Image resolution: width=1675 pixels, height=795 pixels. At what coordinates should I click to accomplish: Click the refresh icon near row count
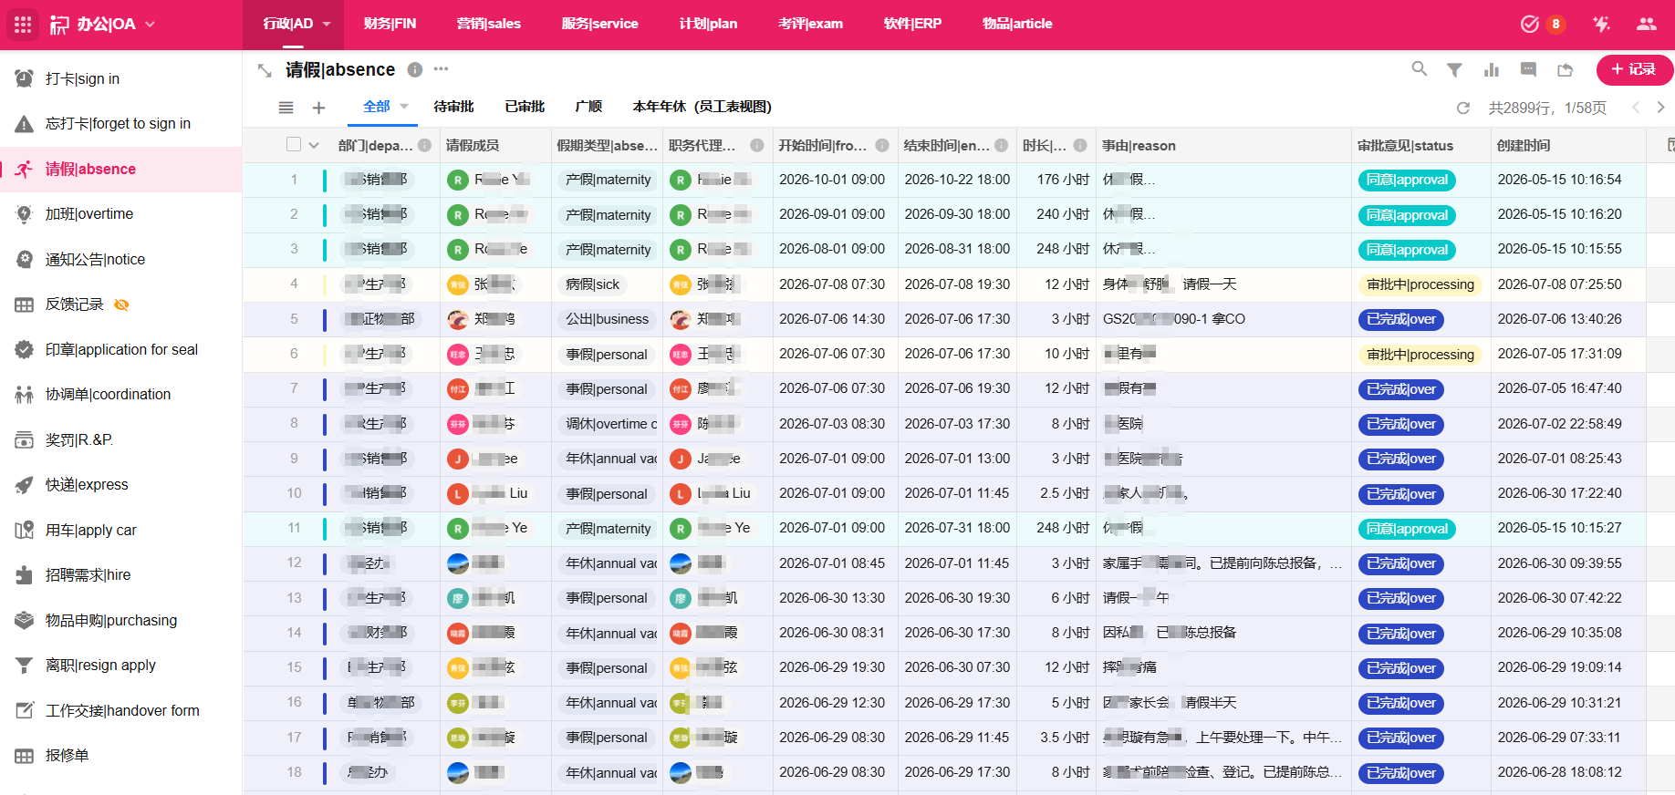(x=1463, y=108)
